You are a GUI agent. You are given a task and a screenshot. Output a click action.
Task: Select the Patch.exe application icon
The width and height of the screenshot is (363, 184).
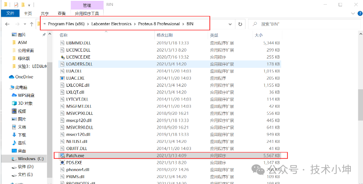pos(62,155)
